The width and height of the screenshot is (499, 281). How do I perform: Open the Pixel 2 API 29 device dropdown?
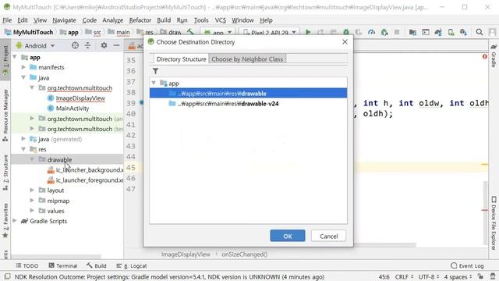(270, 32)
